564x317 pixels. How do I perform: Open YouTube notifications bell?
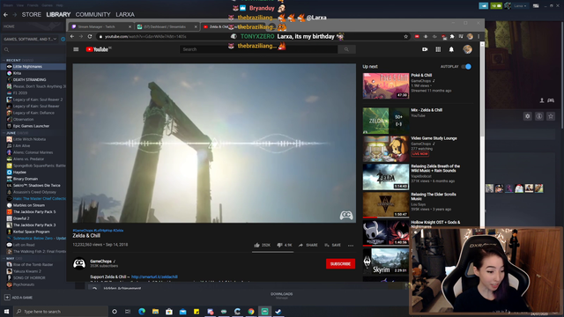[451, 49]
